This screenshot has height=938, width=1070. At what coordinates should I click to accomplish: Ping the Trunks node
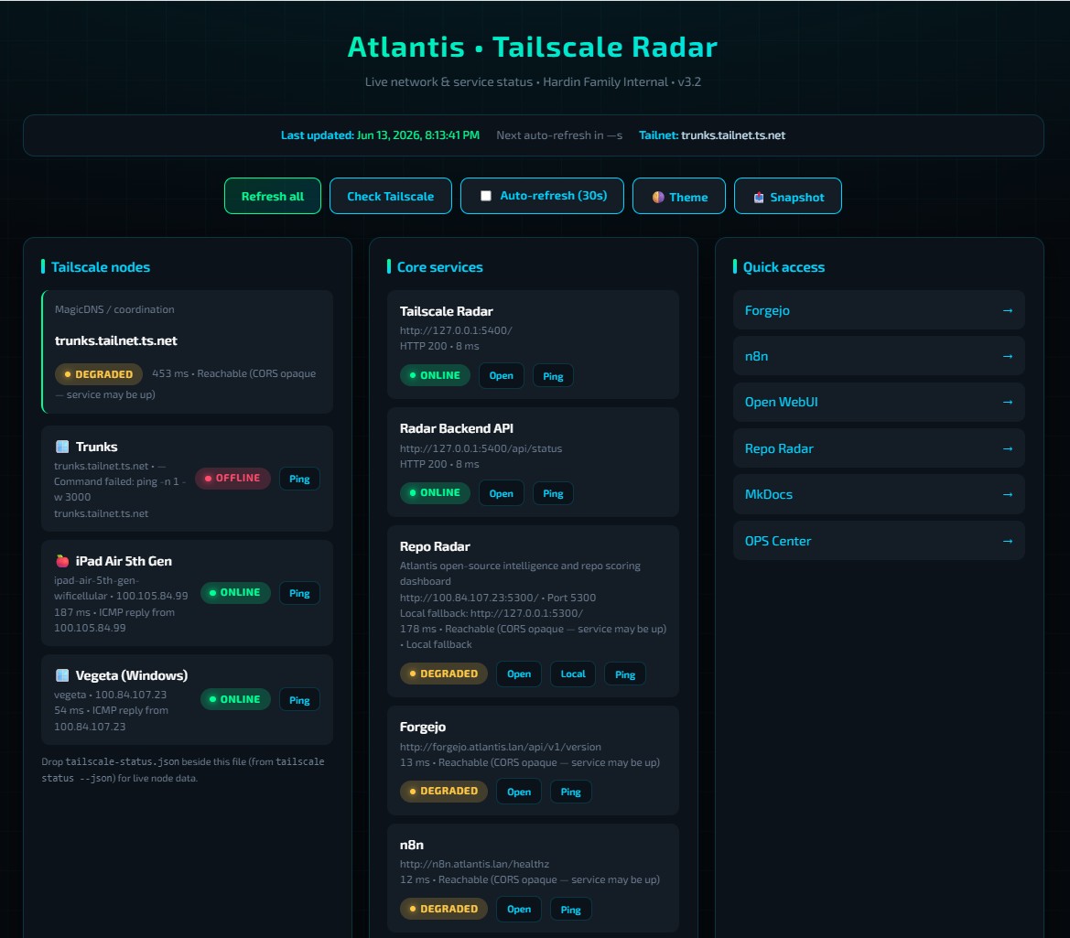(x=299, y=479)
